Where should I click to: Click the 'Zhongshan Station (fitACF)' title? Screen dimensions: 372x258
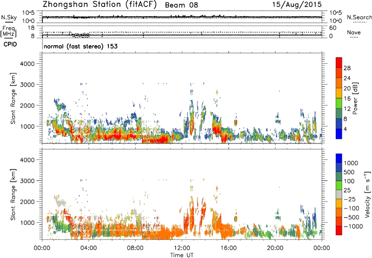100,5
